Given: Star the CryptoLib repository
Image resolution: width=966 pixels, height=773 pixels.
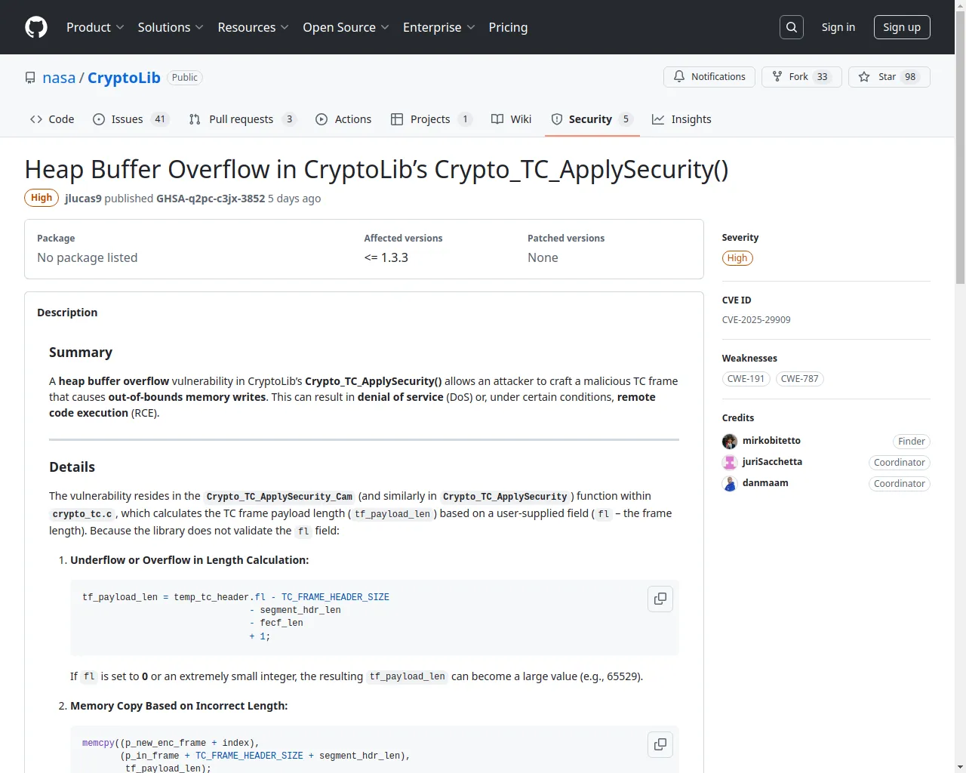Looking at the screenshot, I should coord(889,77).
